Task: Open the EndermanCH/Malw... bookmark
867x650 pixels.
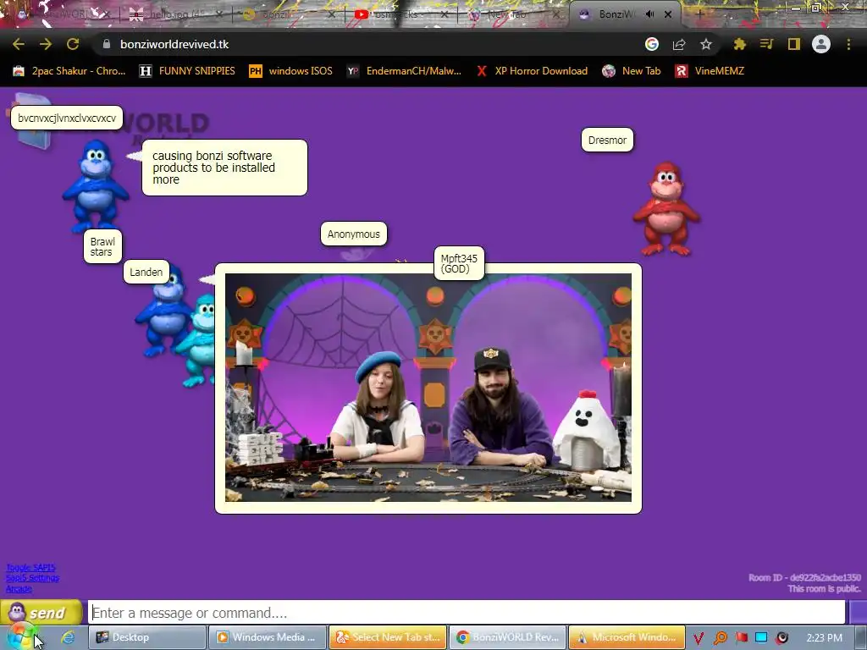Action: click(404, 71)
